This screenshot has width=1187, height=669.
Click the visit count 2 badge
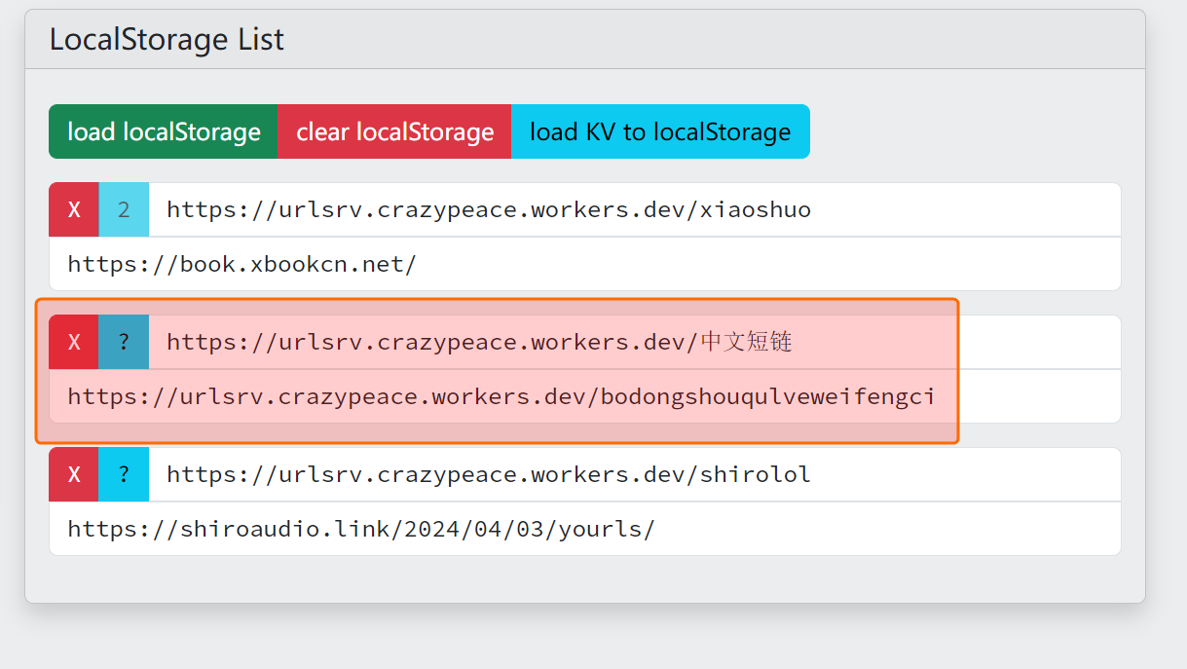click(x=124, y=209)
